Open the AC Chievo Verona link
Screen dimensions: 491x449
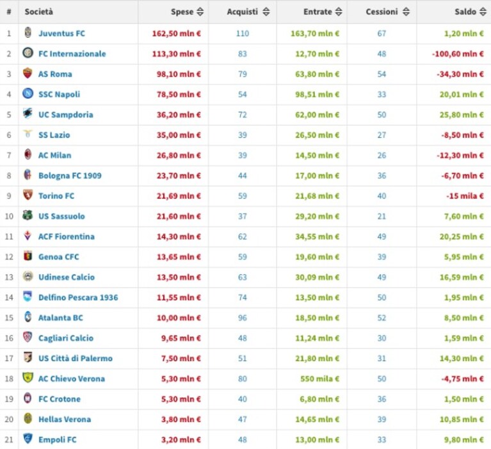(x=72, y=379)
